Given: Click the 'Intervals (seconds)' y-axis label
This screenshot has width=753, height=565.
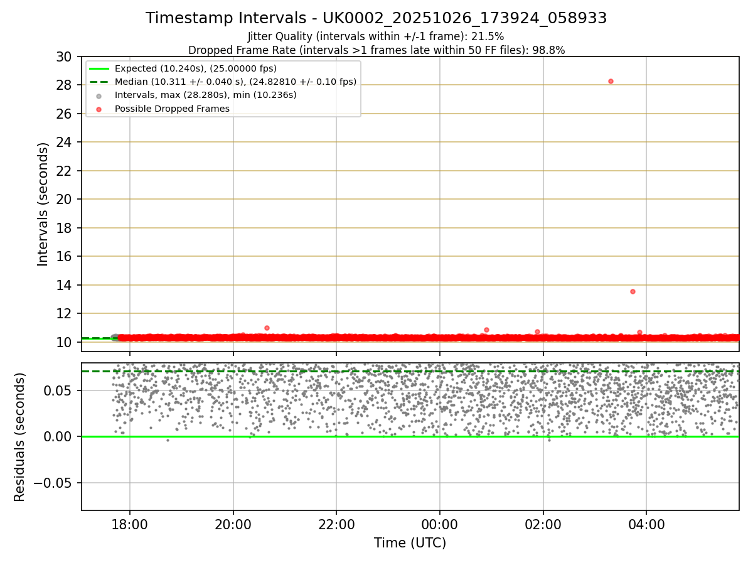Looking at the screenshot, I should (43, 204).
